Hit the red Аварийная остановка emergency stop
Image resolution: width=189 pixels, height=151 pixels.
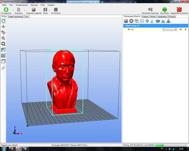(x=179, y=9)
